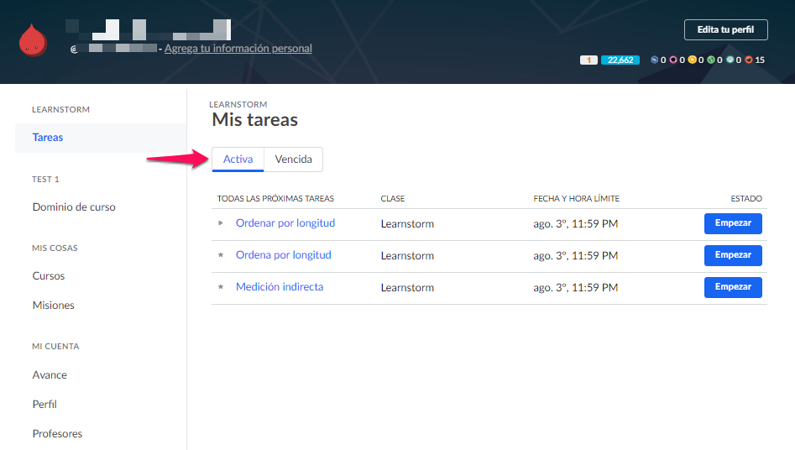Click the LEARNSTORM label above Mis tareas
Image resolution: width=795 pixels, height=450 pixels.
pos(238,104)
